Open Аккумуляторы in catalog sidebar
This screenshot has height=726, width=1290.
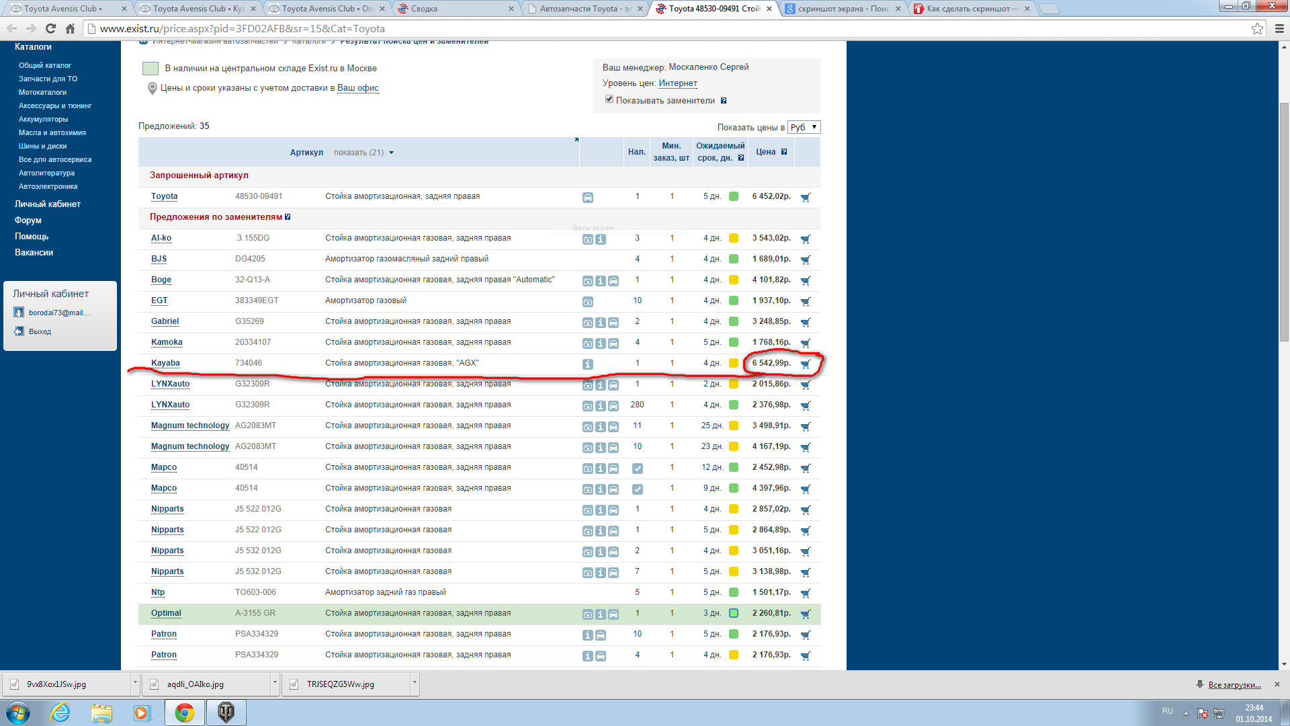(43, 119)
